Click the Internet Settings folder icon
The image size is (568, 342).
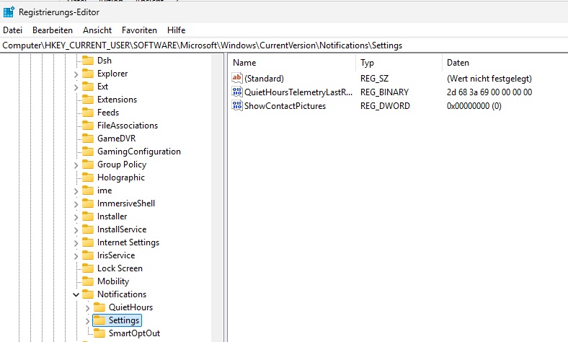pos(88,242)
